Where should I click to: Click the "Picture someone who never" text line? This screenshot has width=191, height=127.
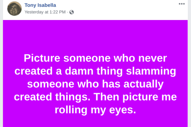tap(95, 58)
